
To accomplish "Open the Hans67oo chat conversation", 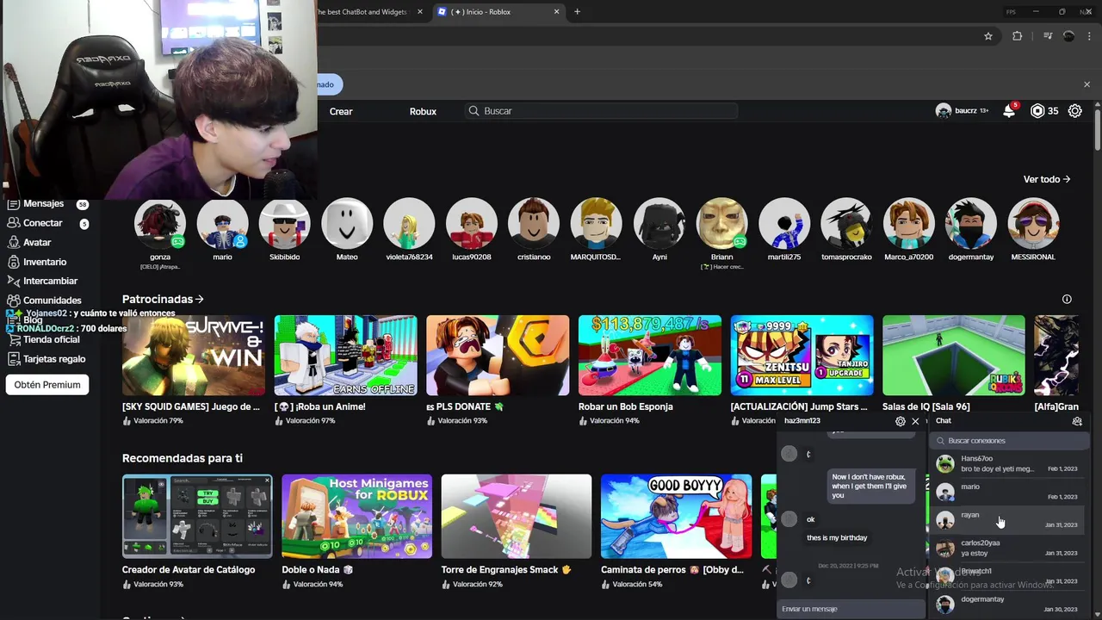I will 1008,464.
